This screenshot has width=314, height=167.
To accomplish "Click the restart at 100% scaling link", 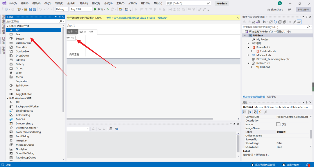I will pyautogui.click(x=131, y=18).
